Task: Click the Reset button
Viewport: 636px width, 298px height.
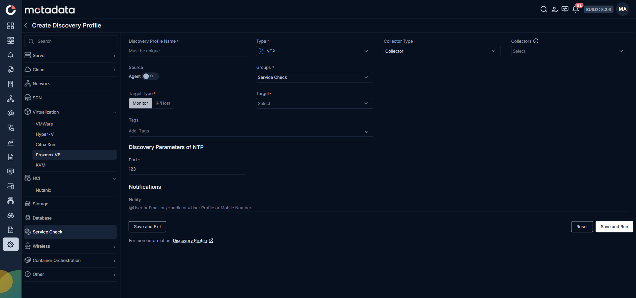Action: (582, 227)
